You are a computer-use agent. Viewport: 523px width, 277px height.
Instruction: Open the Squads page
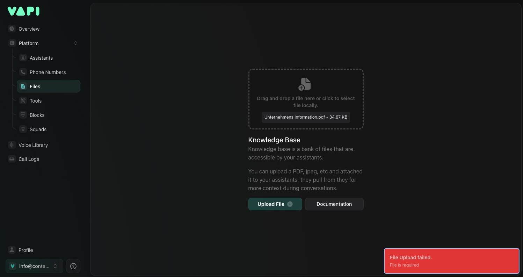(38, 129)
